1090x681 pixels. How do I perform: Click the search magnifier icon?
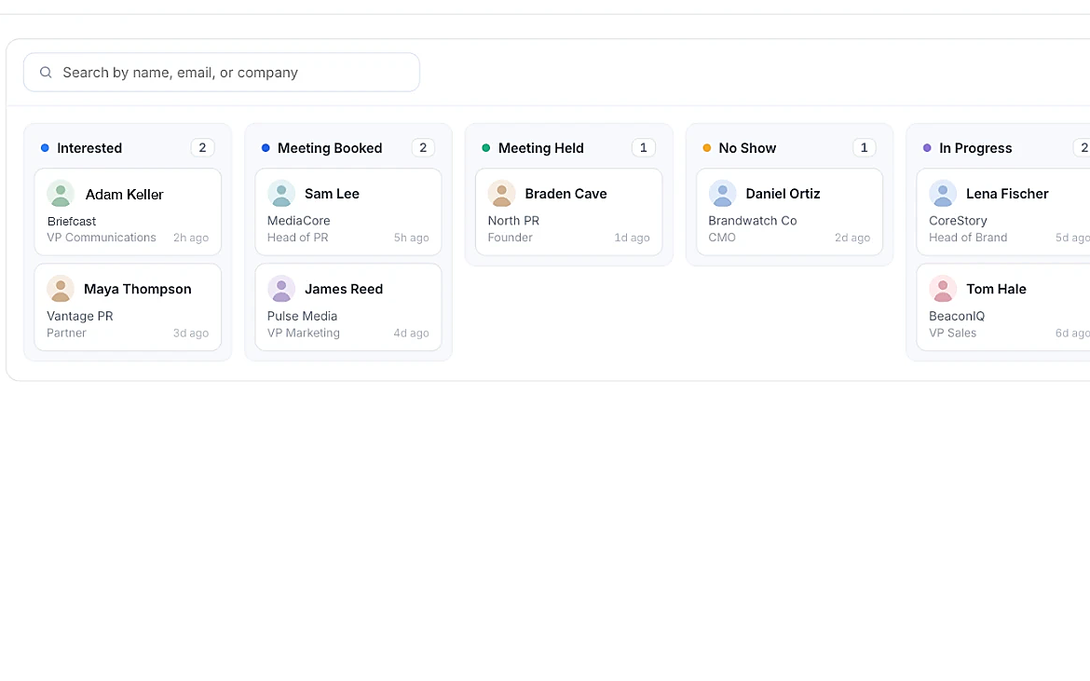click(x=46, y=73)
